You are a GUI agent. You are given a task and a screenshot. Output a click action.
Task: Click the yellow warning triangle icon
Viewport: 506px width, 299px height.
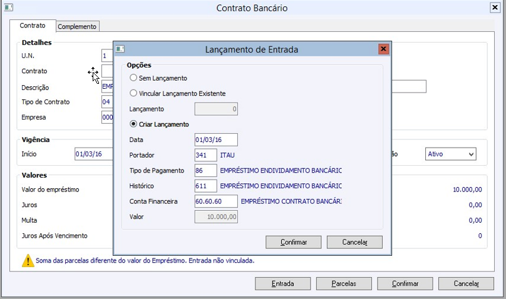click(28, 260)
